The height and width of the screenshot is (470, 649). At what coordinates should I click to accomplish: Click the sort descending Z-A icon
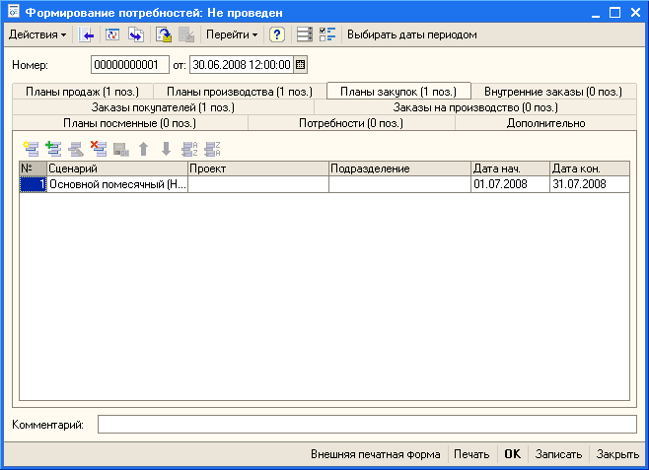(x=211, y=149)
